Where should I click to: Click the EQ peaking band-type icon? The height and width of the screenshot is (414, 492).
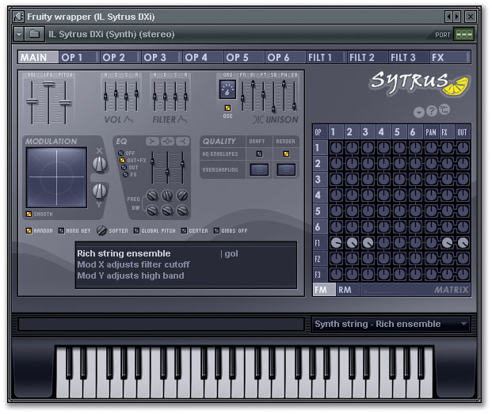(167, 142)
